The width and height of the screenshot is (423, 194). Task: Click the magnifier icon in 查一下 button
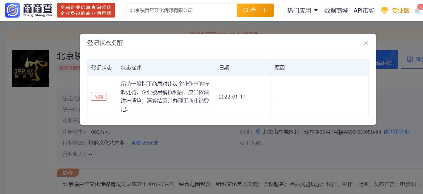click(x=246, y=10)
